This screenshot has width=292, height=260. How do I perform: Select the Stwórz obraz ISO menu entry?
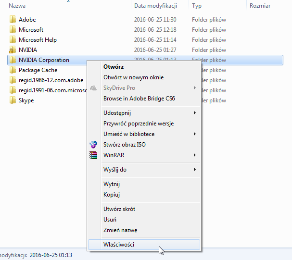(x=144, y=145)
